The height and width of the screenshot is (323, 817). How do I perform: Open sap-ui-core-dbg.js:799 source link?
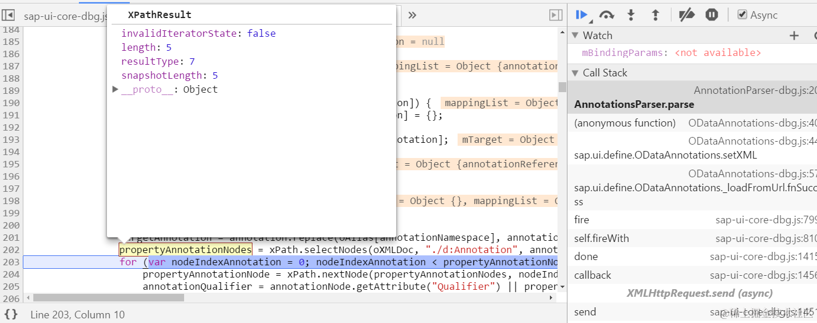[x=766, y=220]
